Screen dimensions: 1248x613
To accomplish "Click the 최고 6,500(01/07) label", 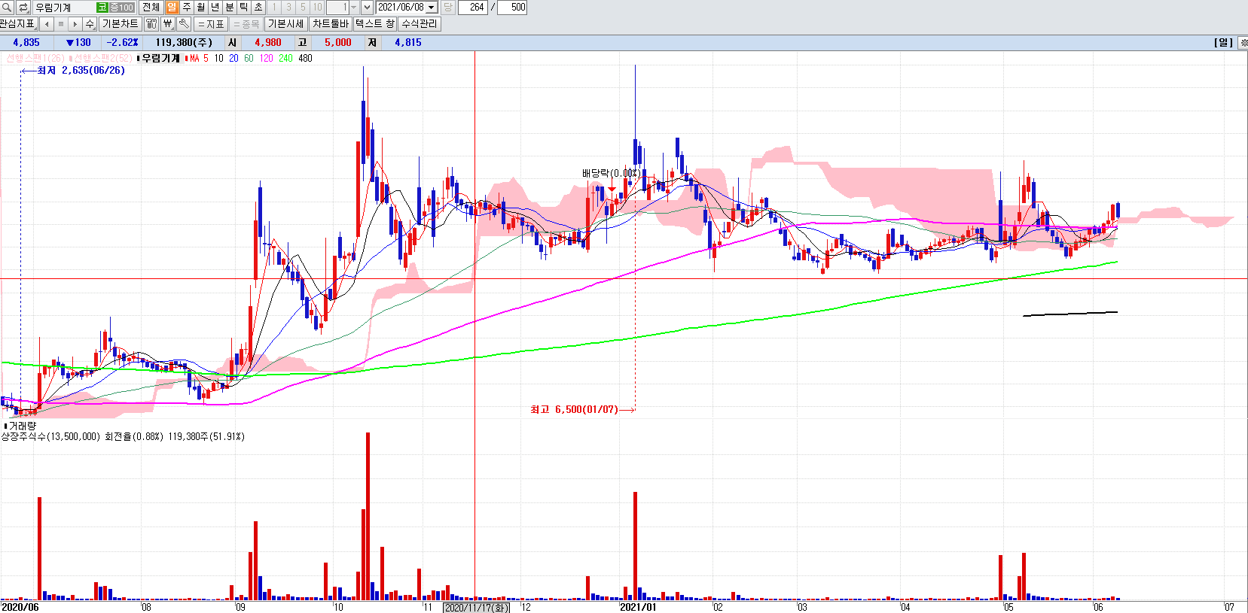I will tap(574, 410).
